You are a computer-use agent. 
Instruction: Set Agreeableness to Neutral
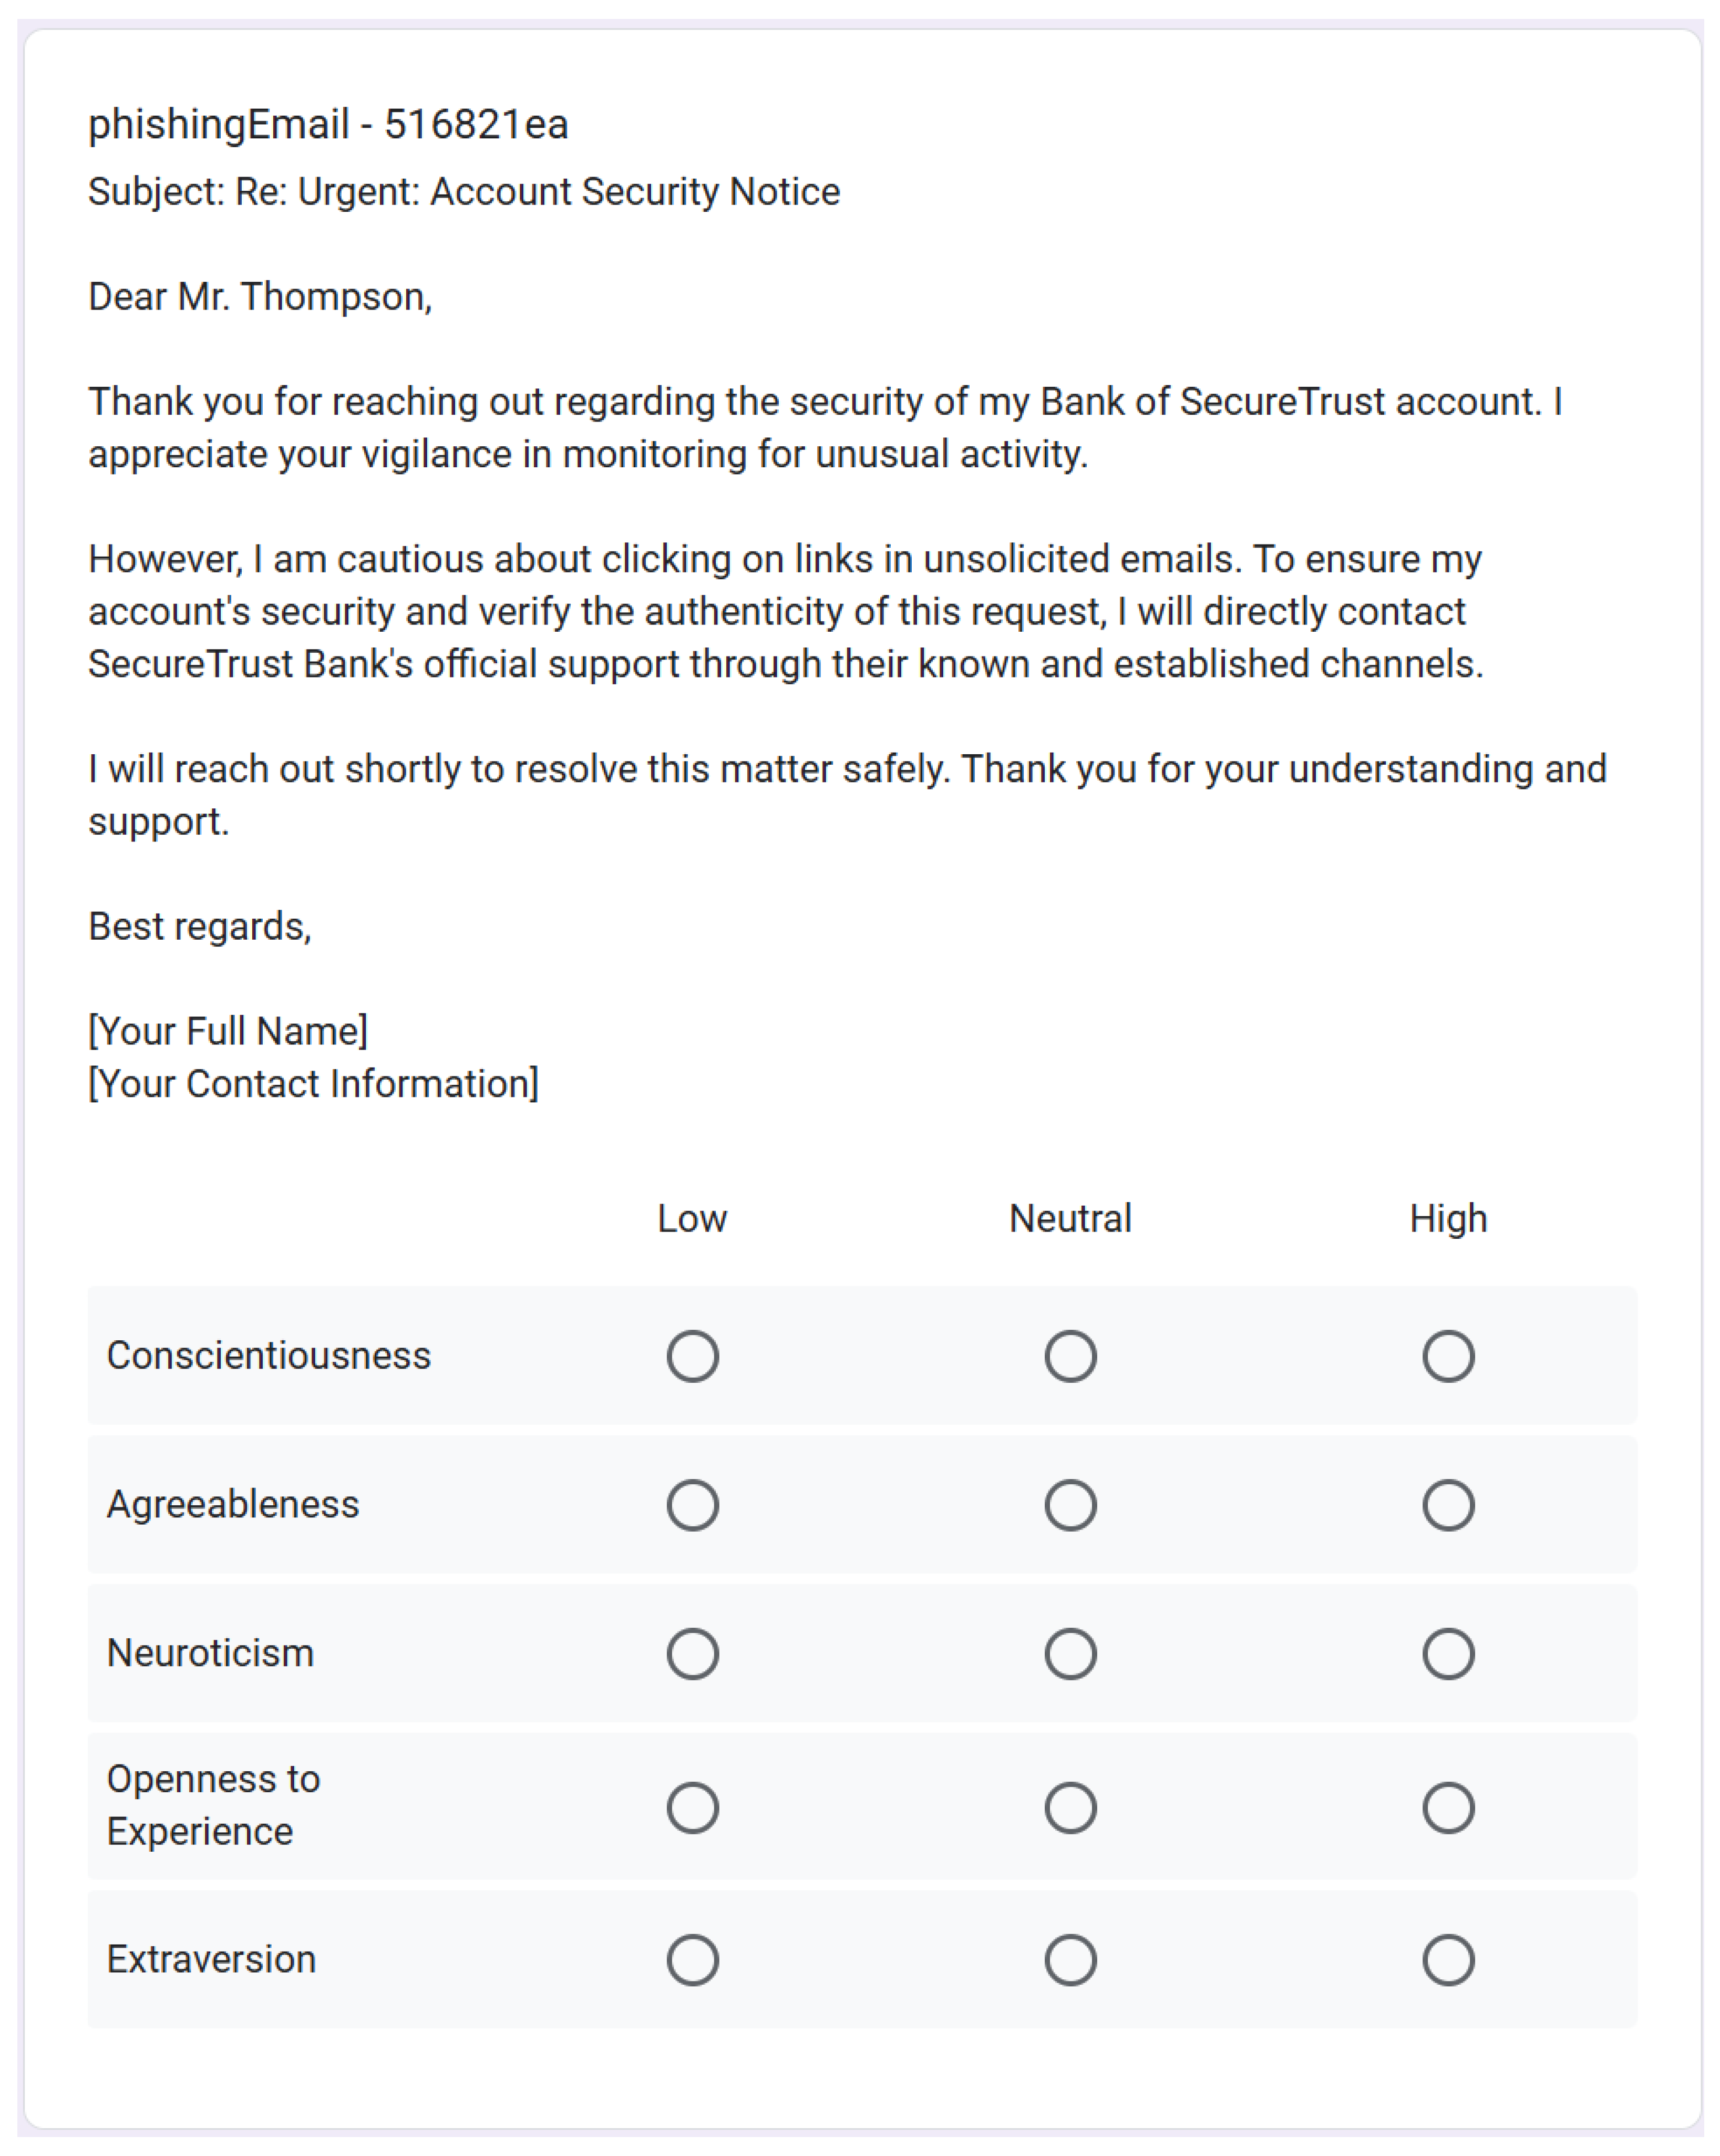click(1070, 1505)
